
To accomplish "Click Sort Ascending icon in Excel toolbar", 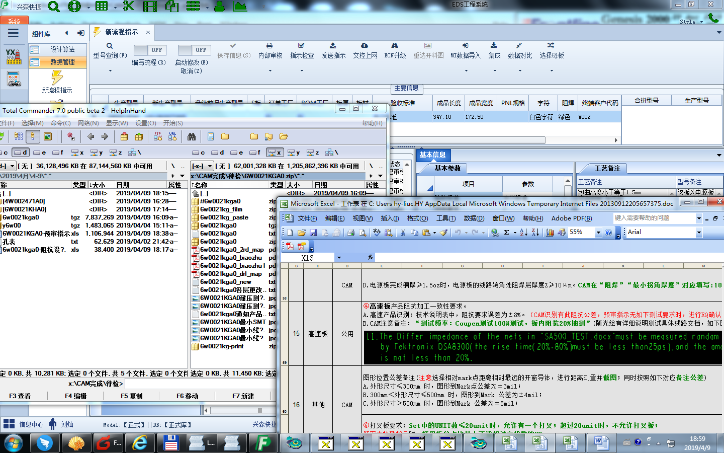I will click(523, 233).
